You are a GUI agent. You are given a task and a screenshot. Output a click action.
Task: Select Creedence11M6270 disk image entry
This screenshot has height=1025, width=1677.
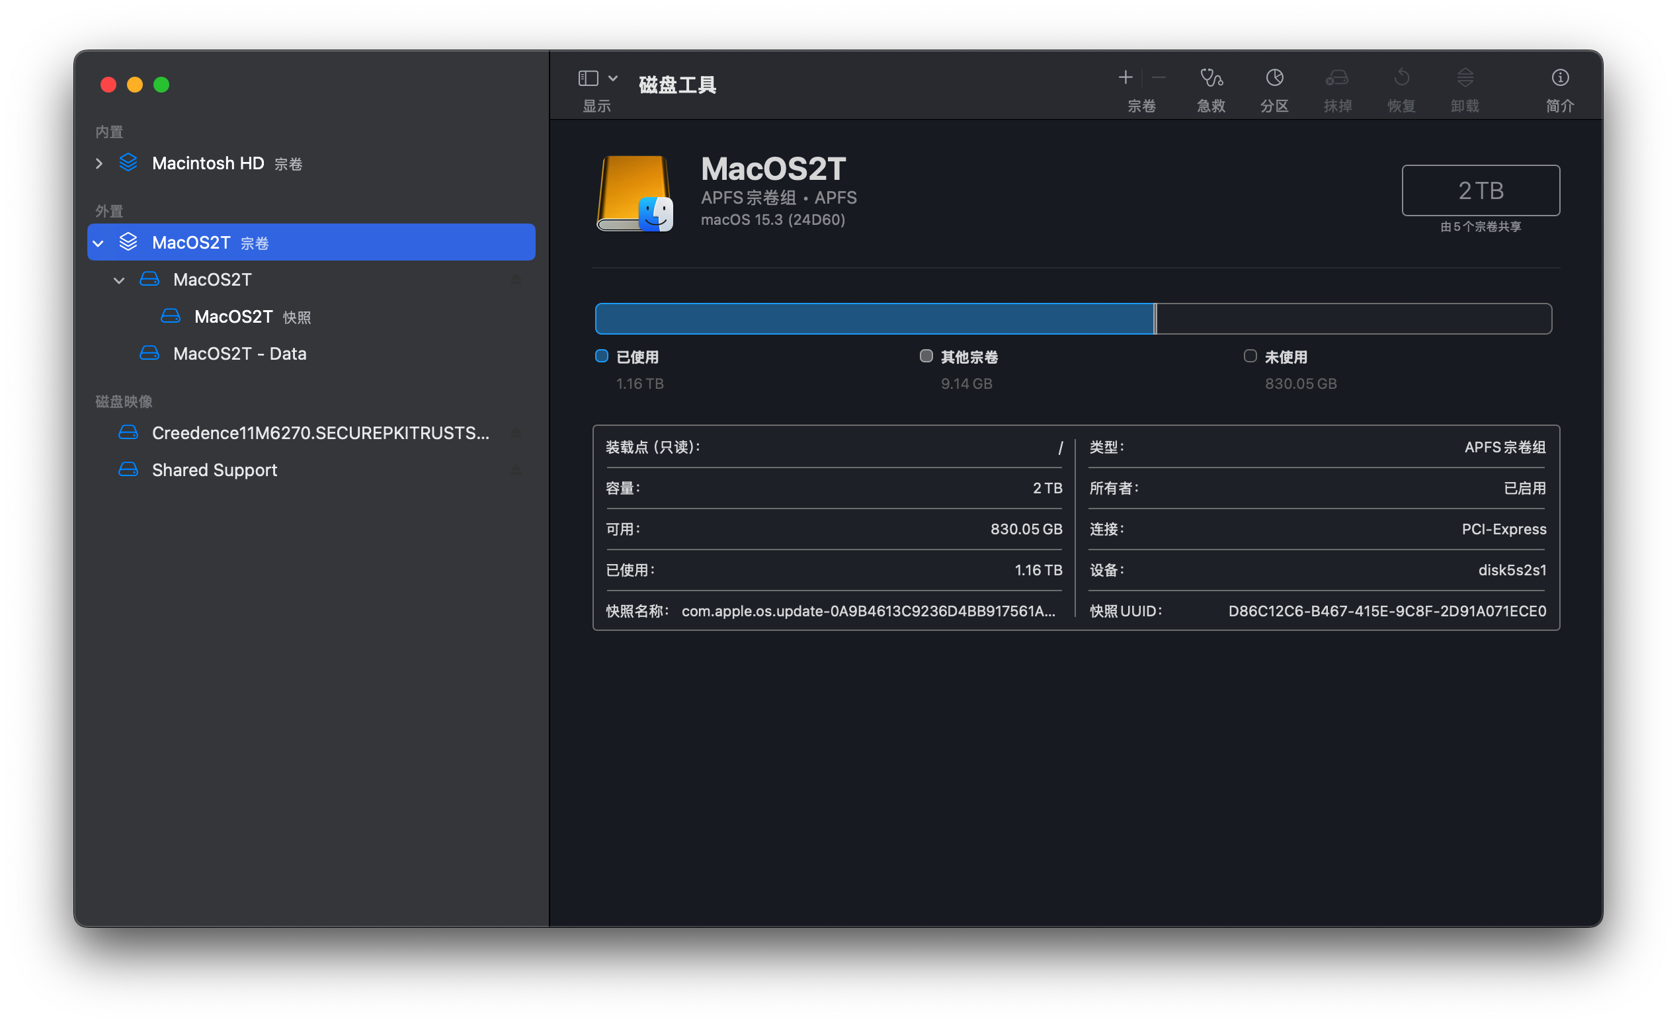pos(320,433)
